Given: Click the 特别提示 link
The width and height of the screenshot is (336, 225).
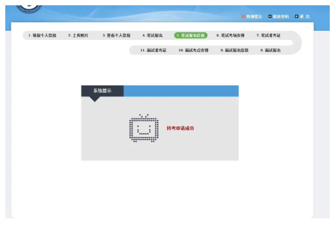Looking at the screenshot, I should point(254,16).
